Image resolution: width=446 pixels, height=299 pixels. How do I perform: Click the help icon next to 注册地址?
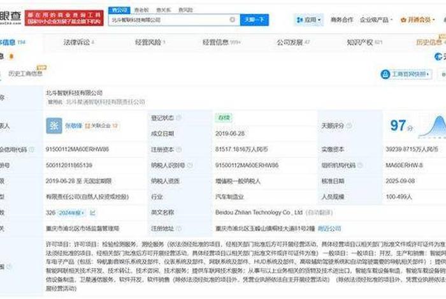178,228
